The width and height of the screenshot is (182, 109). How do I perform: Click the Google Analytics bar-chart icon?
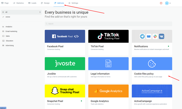click(96, 91)
